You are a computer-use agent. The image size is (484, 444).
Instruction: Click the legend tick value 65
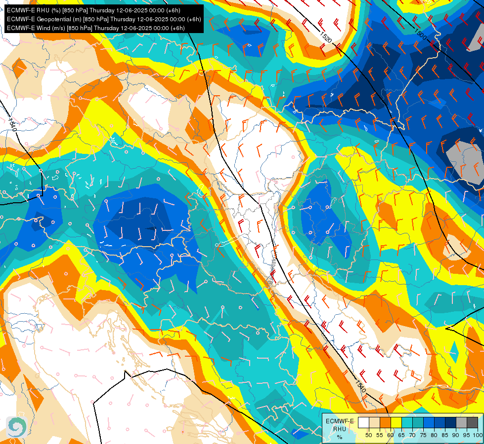pos(401,435)
